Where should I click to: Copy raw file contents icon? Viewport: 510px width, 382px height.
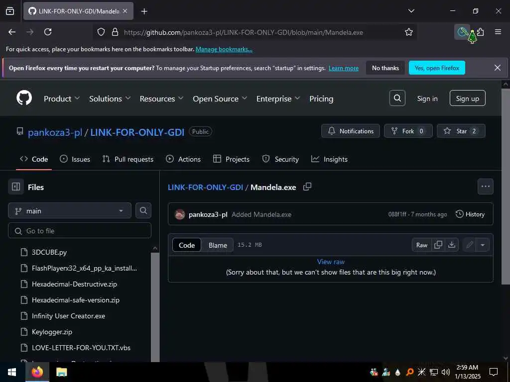(438, 245)
